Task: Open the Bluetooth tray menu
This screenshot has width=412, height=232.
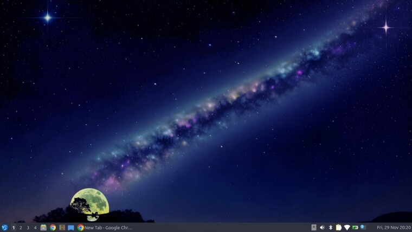Action: tap(331, 228)
